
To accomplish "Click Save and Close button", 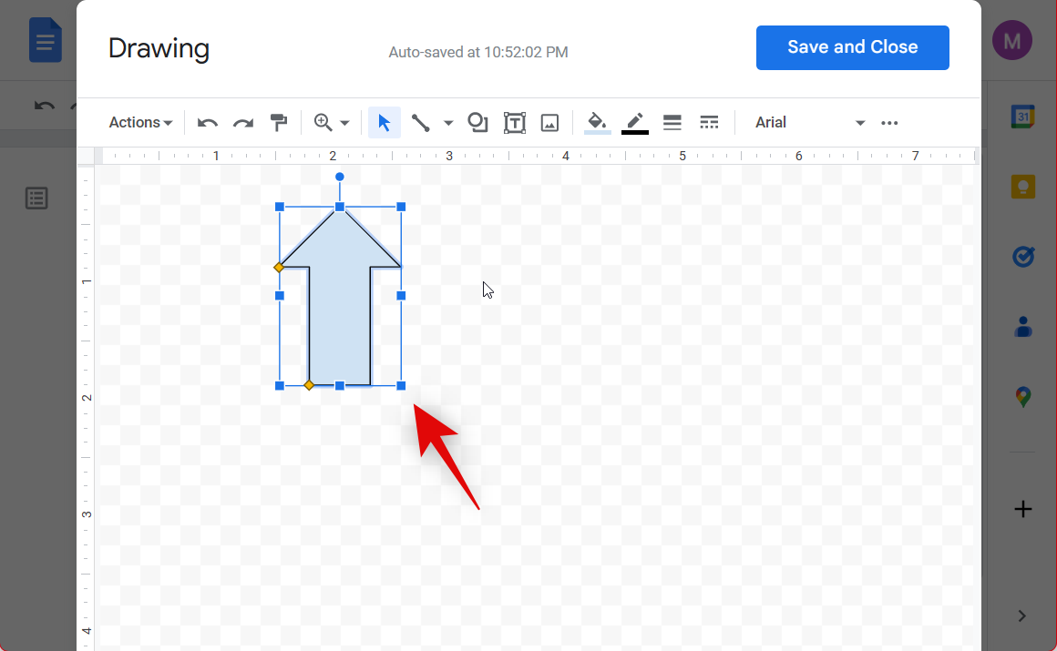I will 852,47.
